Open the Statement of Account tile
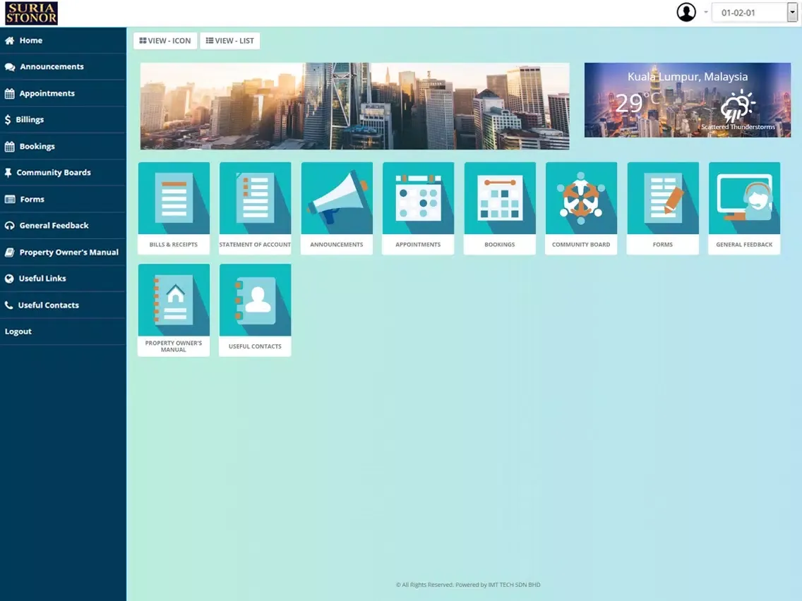802x601 pixels. [x=255, y=199]
